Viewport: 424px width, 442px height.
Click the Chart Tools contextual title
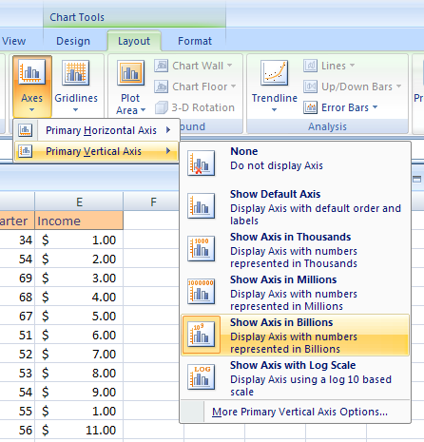(x=77, y=17)
